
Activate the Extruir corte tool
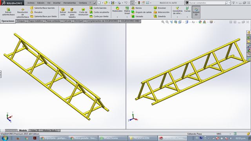(x=63, y=12)
